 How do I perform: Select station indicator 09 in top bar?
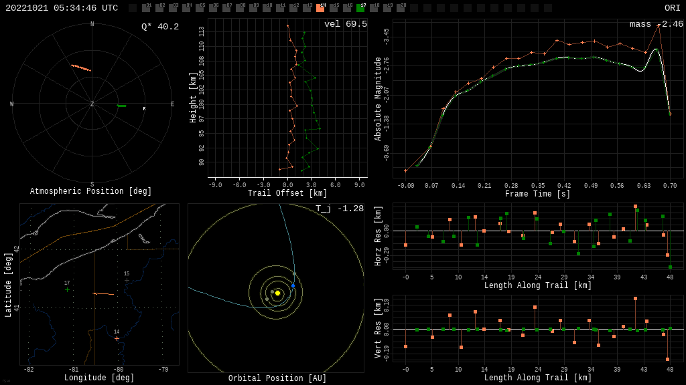(x=253, y=7)
